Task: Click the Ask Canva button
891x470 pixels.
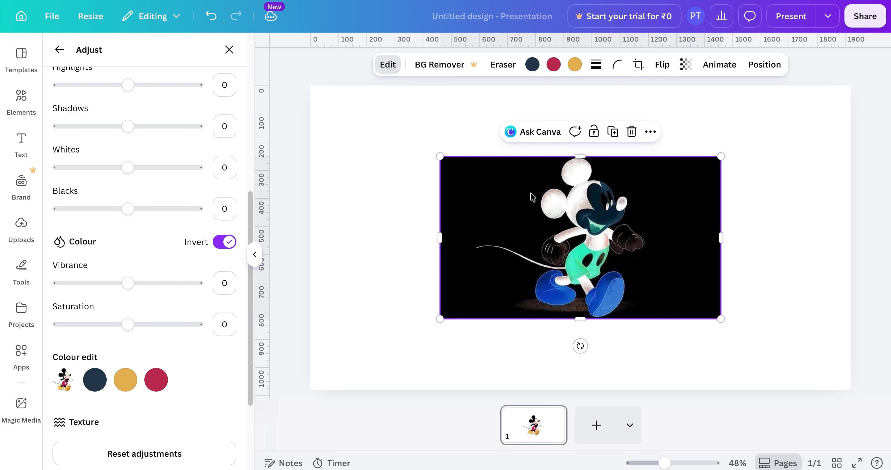Action: [533, 132]
